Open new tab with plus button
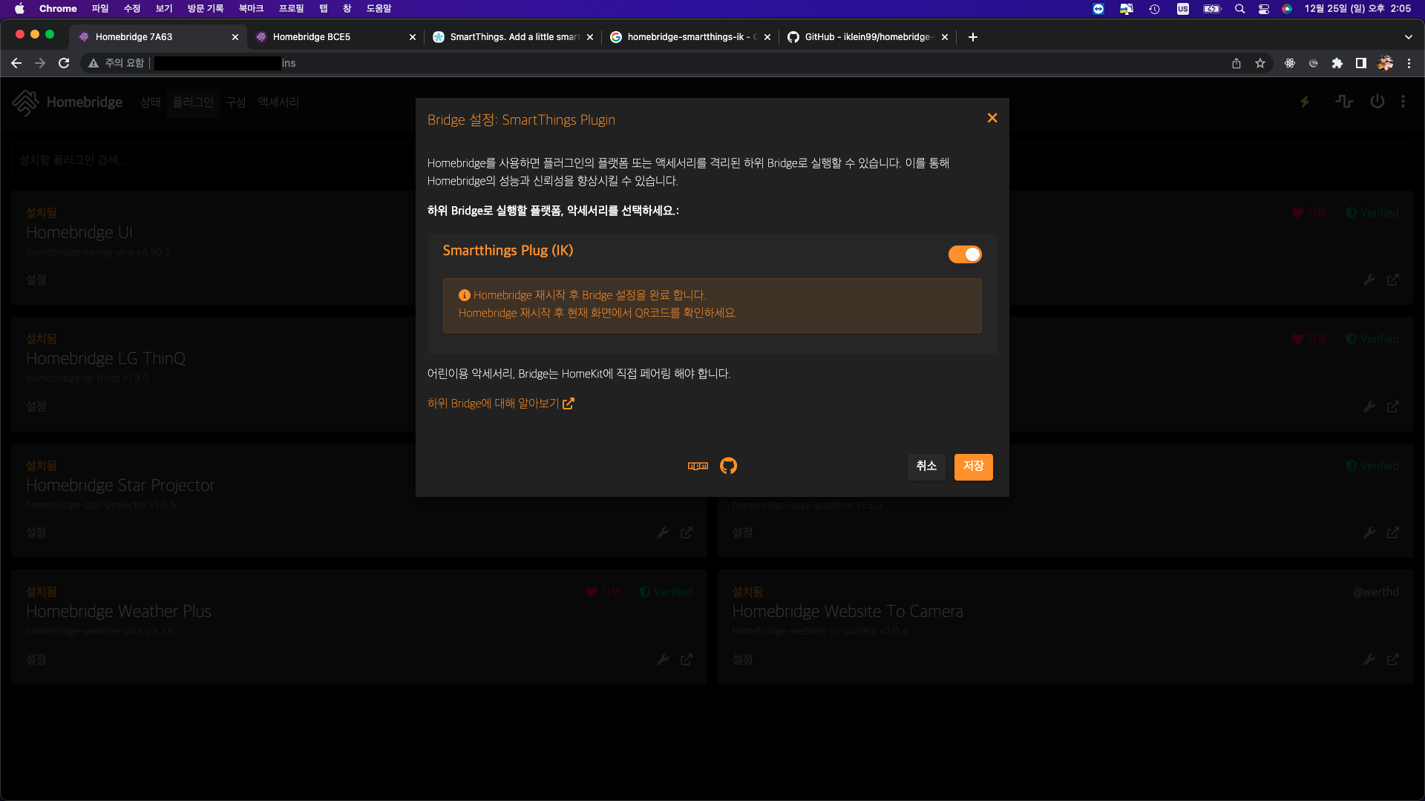The width and height of the screenshot is (1425, 801). pos(972,37)
